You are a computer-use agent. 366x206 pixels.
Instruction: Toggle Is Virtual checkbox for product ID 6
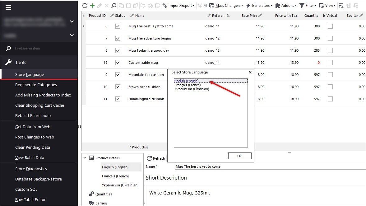tap(330, 26)
